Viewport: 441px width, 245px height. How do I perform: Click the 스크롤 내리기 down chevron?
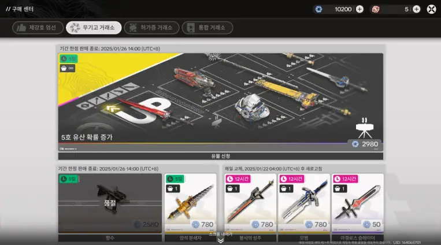pos(221,240)
